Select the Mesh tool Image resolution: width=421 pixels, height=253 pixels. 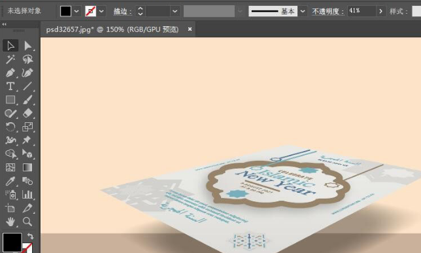point(10,167)
